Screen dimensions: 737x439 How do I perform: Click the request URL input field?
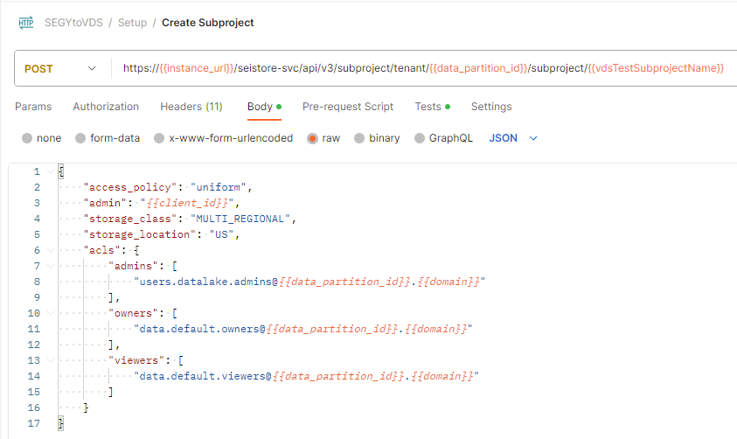(x=423, y=68)
